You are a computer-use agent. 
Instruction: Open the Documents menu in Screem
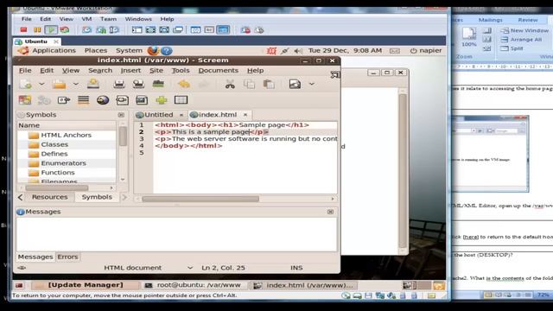(x=219, y=71)
